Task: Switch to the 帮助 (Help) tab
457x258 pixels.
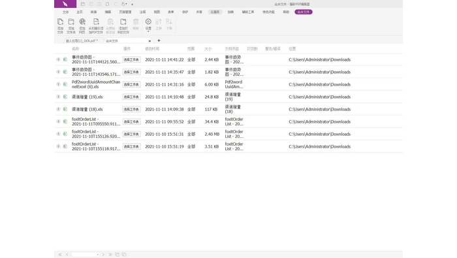Action: 286,12
